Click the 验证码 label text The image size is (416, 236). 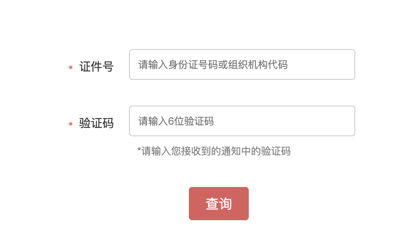coord(97,123)
